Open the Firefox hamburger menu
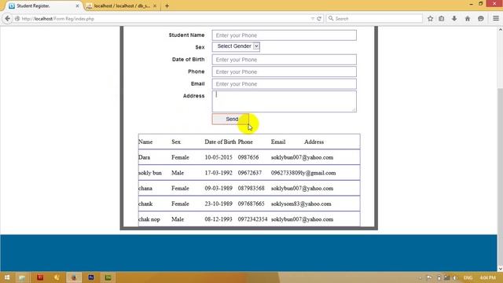The height and width of the screenshot is (283, 503). [496, 19]
